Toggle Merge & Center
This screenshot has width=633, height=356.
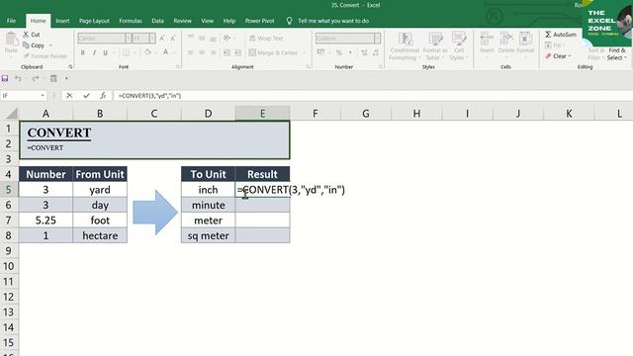pyautogui.click(x=274, y=52)
